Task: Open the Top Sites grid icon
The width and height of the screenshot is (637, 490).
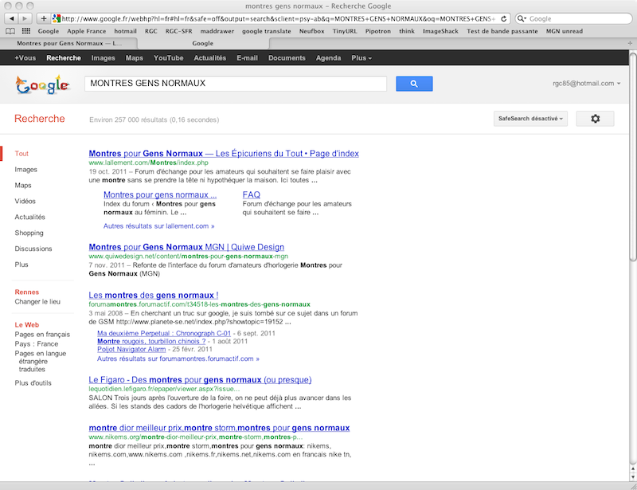Action: [26, 31]
